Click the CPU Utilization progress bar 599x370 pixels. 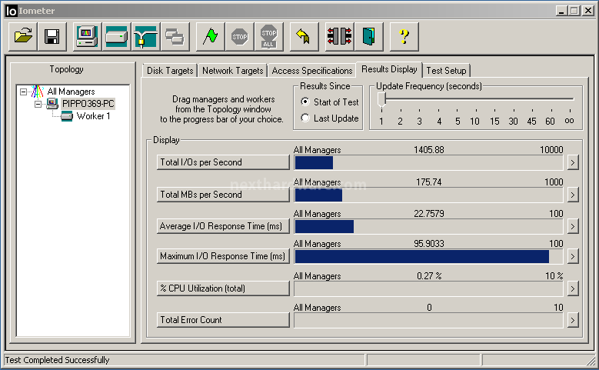[x=428, y=289]
